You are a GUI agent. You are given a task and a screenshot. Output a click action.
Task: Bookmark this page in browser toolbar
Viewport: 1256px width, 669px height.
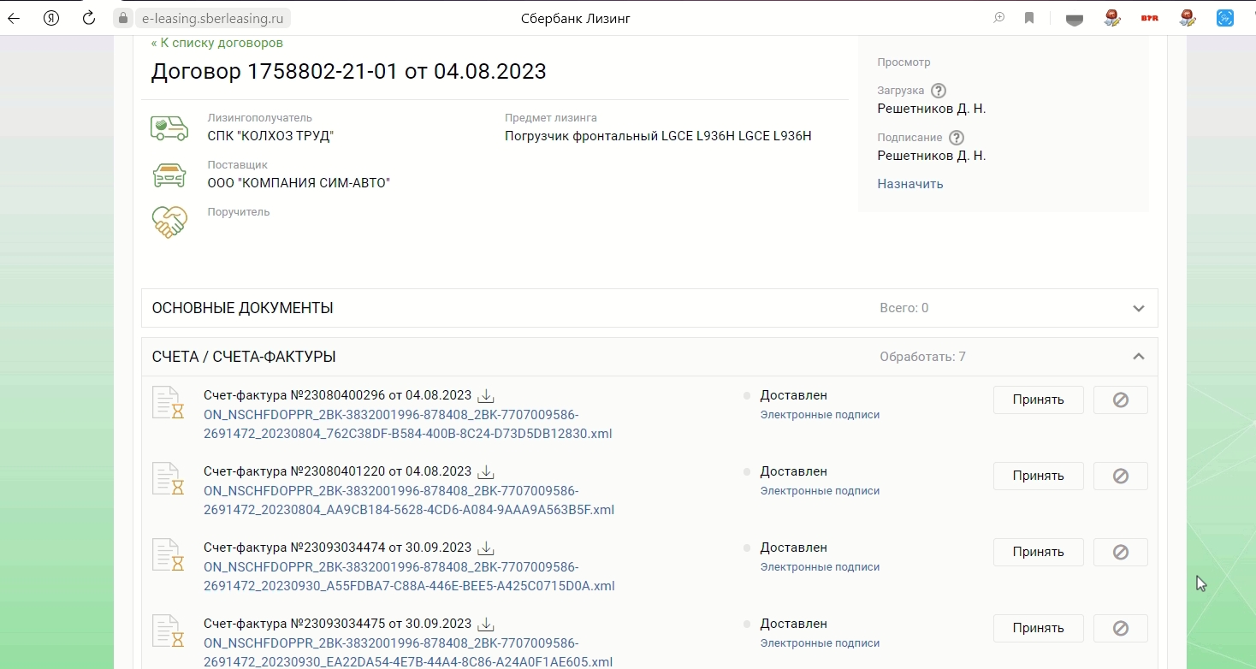(x=1029, y=18)
